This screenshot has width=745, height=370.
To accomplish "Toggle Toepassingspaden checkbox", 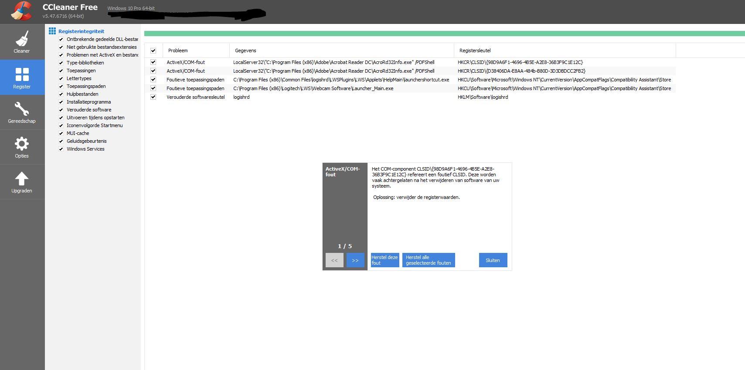I will tap(61, 86).
